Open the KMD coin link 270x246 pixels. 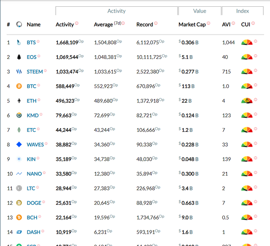(33, 115)
